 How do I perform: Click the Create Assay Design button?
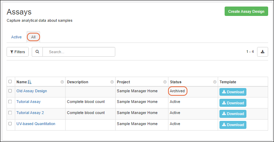246,11
